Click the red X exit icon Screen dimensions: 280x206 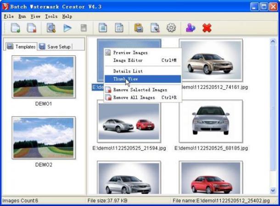207,28
